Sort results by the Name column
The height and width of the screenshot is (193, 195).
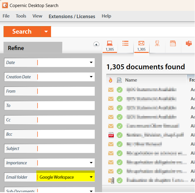[131, 80]
